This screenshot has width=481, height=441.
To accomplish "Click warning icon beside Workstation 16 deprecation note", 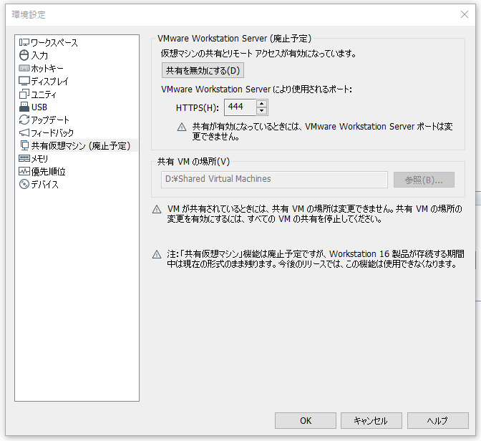I will 157,254.
